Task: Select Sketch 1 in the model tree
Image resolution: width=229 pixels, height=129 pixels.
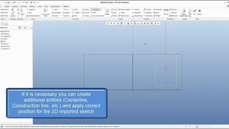Action: [x=5, y=44]
